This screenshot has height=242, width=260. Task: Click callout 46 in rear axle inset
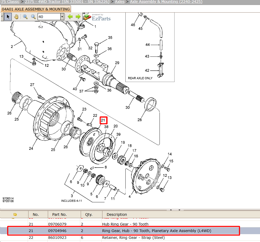(133, 25)
